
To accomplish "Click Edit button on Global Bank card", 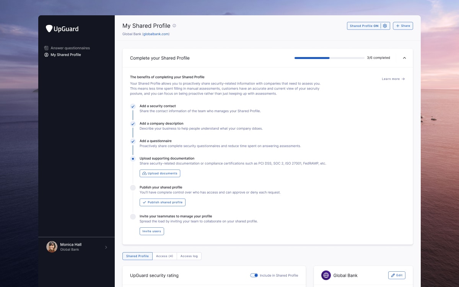I will coord(397,275).
